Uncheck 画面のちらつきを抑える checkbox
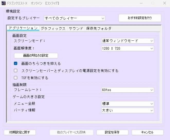170x140 pixels. click(15, 63)
